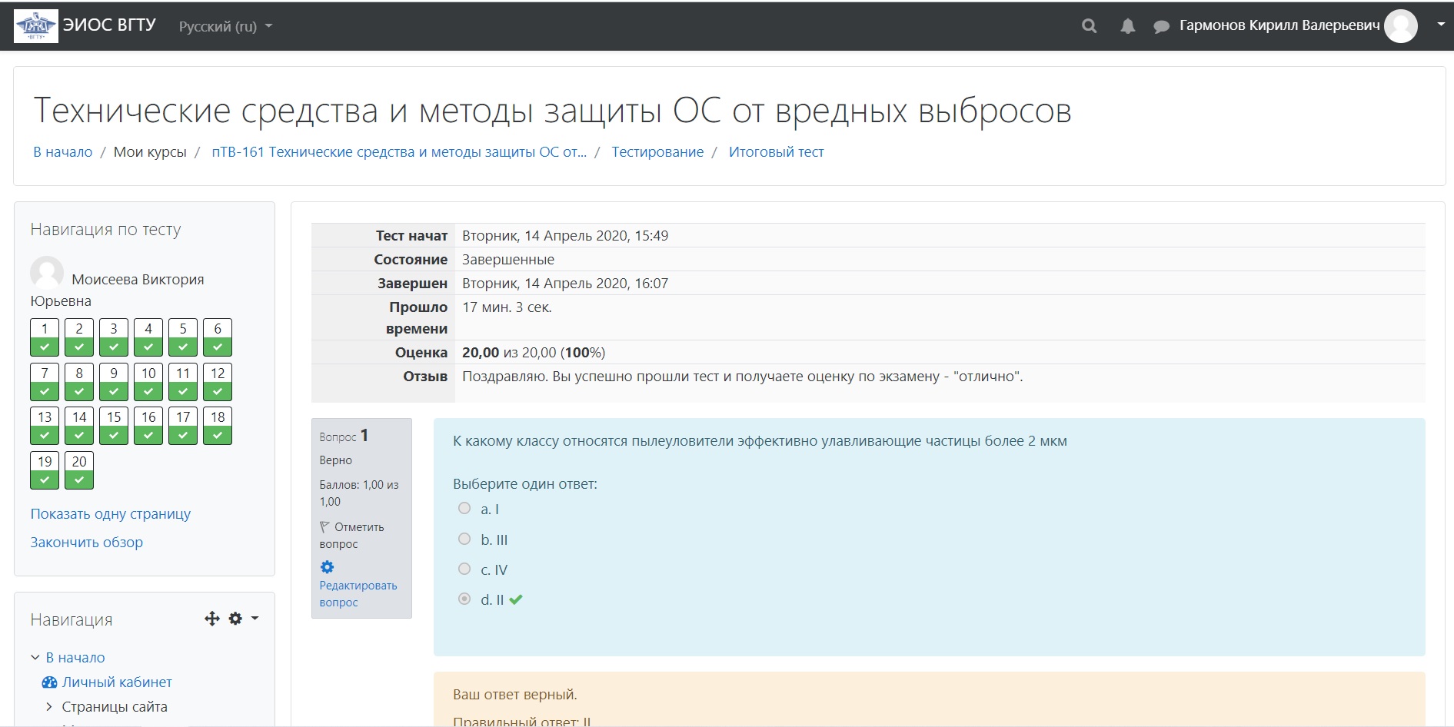Click the user avatar in top bar
Viewport: 1454px width, 727px height.
coord(1400,26)
